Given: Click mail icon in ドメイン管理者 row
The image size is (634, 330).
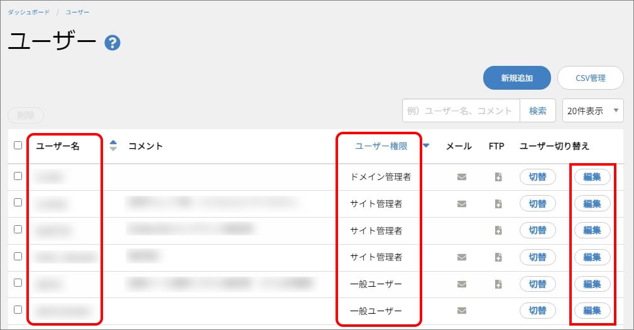Looking at the screenshot, I should click(462, 177).
